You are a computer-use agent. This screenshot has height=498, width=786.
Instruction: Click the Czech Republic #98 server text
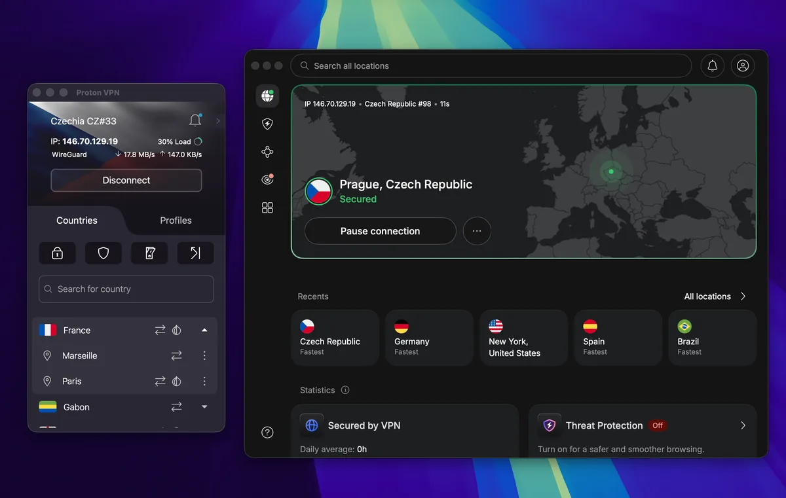click(x=398, y=104)
